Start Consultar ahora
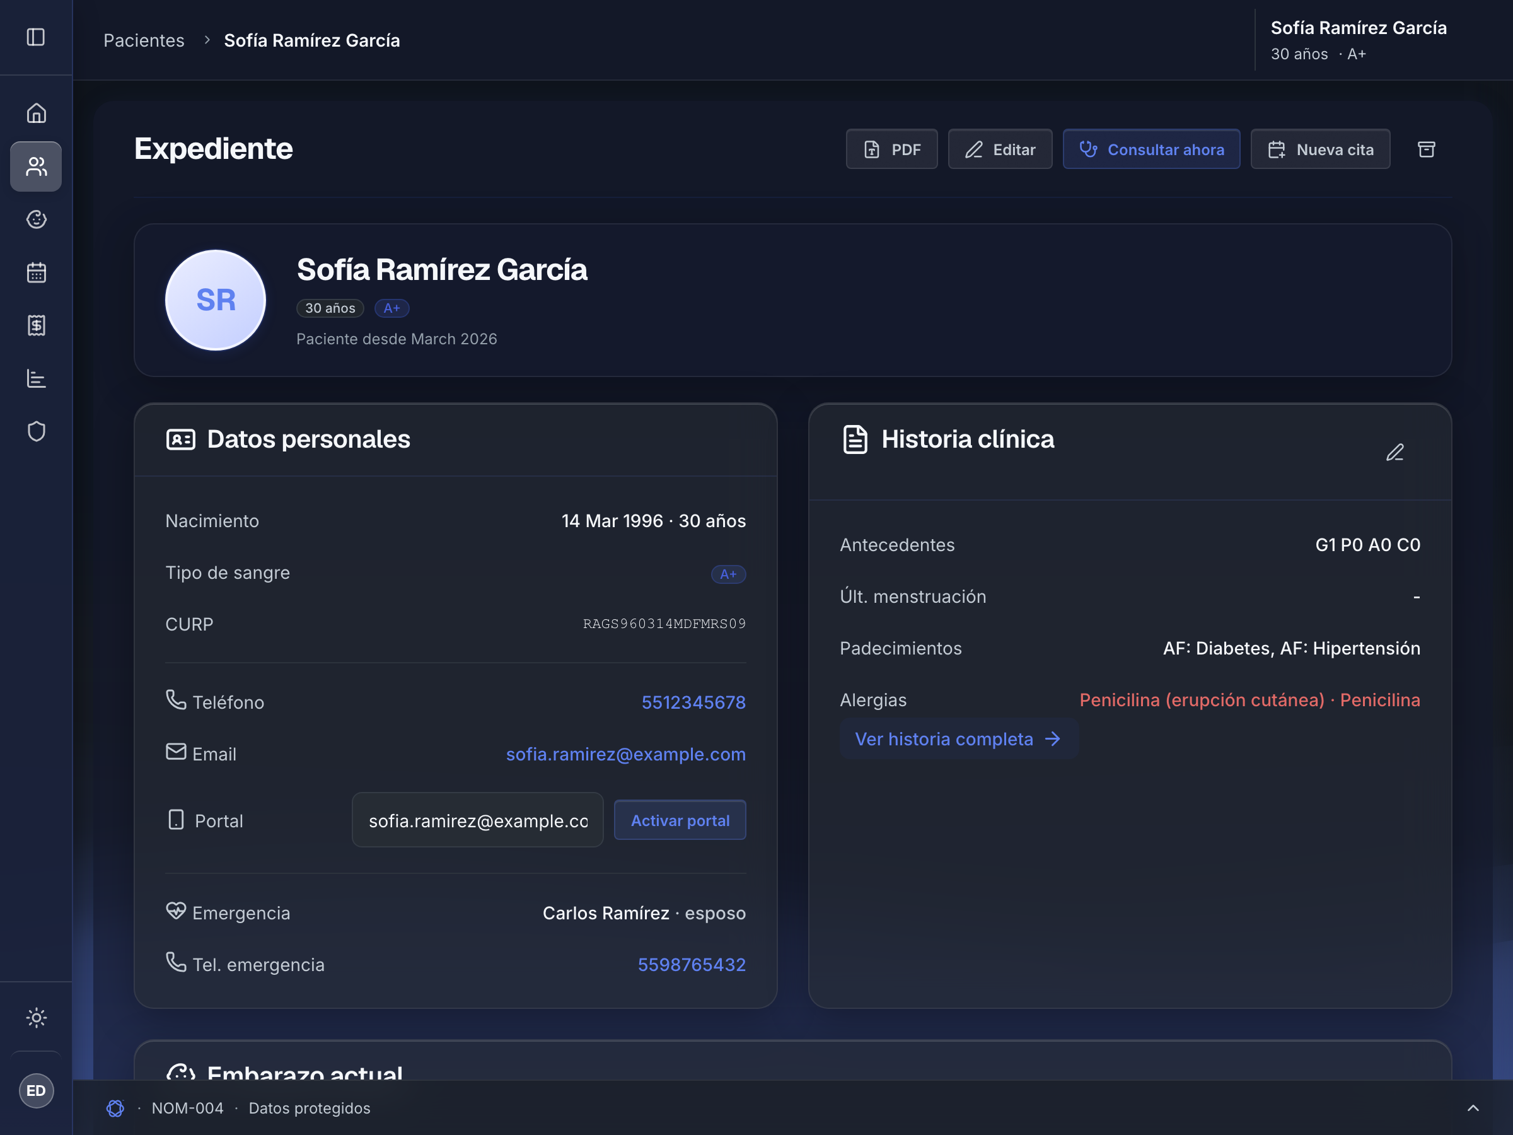1513x1135 pixels. (x=1151, y=149)
